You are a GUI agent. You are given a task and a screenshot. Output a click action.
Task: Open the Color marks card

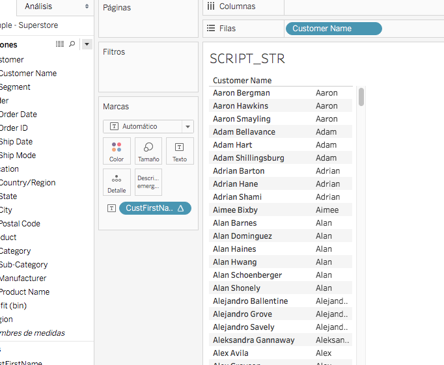click(x=117, y=151)
